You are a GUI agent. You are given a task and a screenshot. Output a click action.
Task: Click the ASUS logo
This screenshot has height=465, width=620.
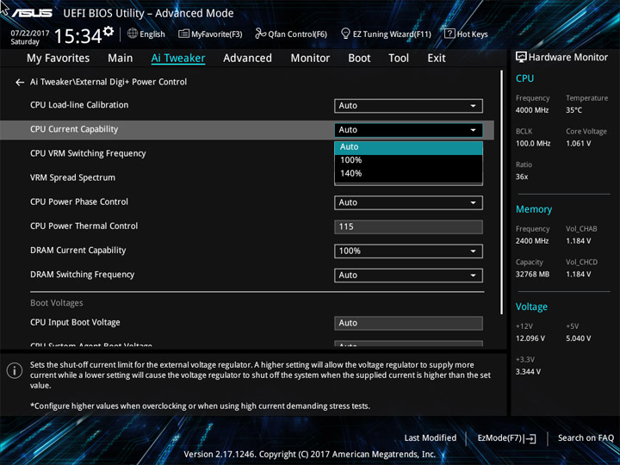pyautogui.click(x=32, y=13)
